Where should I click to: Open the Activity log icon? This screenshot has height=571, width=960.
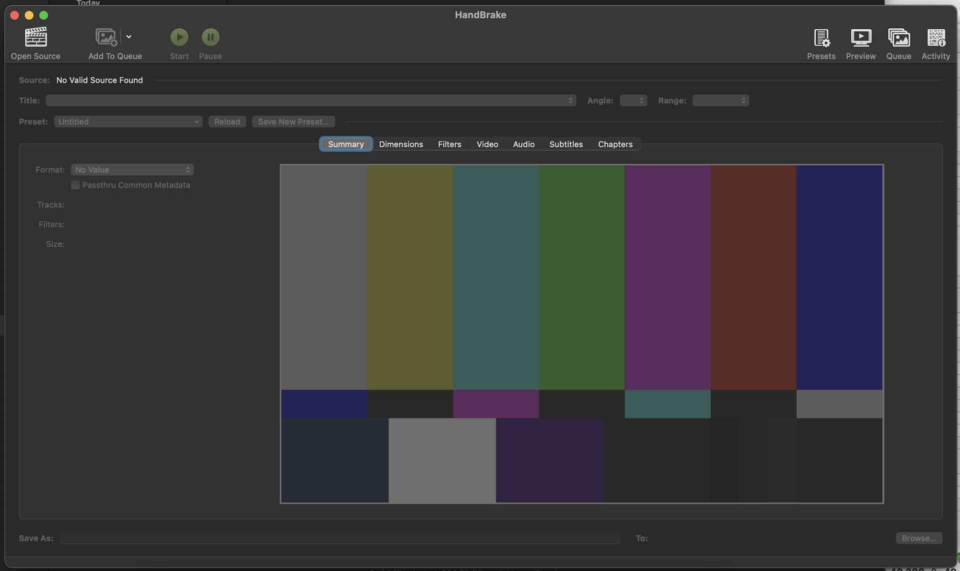(x=935, y=38)
